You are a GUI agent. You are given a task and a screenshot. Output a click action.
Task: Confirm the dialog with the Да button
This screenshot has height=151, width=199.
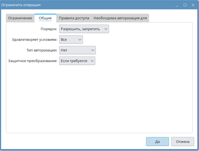click(x=157, y=141)
